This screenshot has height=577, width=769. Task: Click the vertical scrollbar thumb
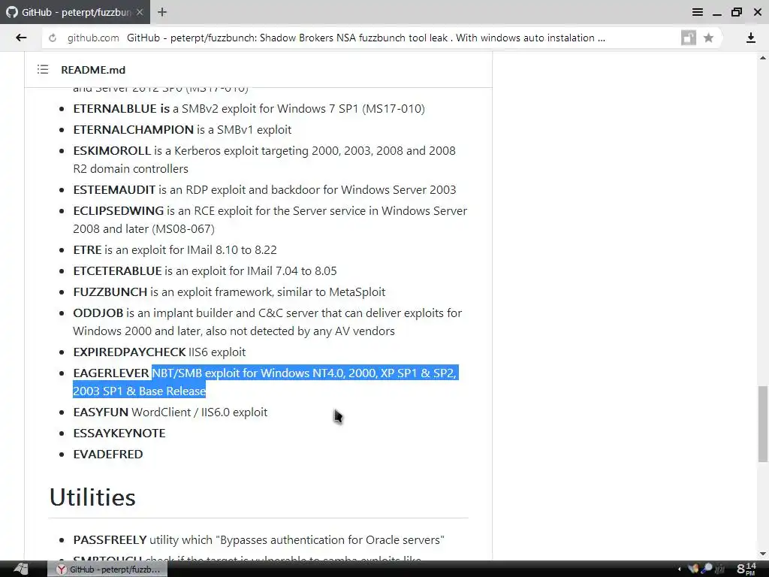tap(763, 424)
